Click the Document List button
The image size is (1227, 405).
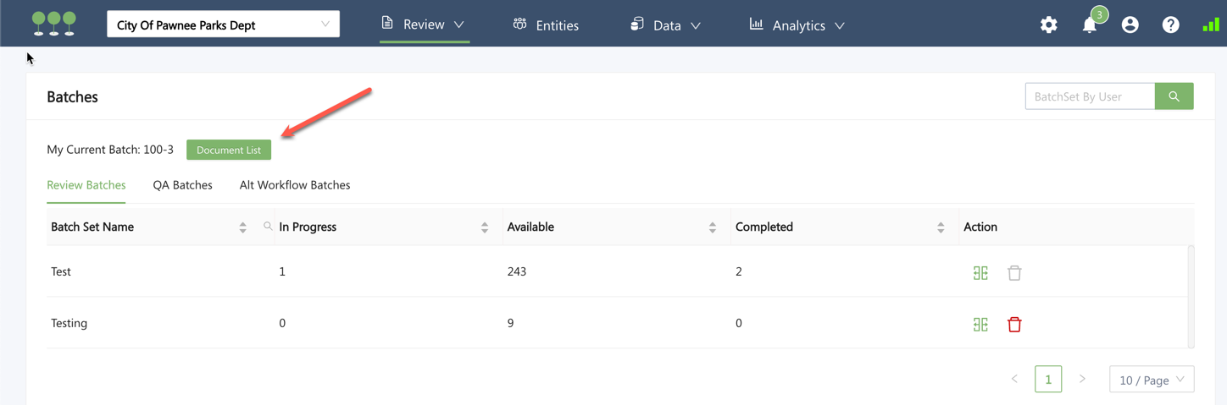coord(229,150)
